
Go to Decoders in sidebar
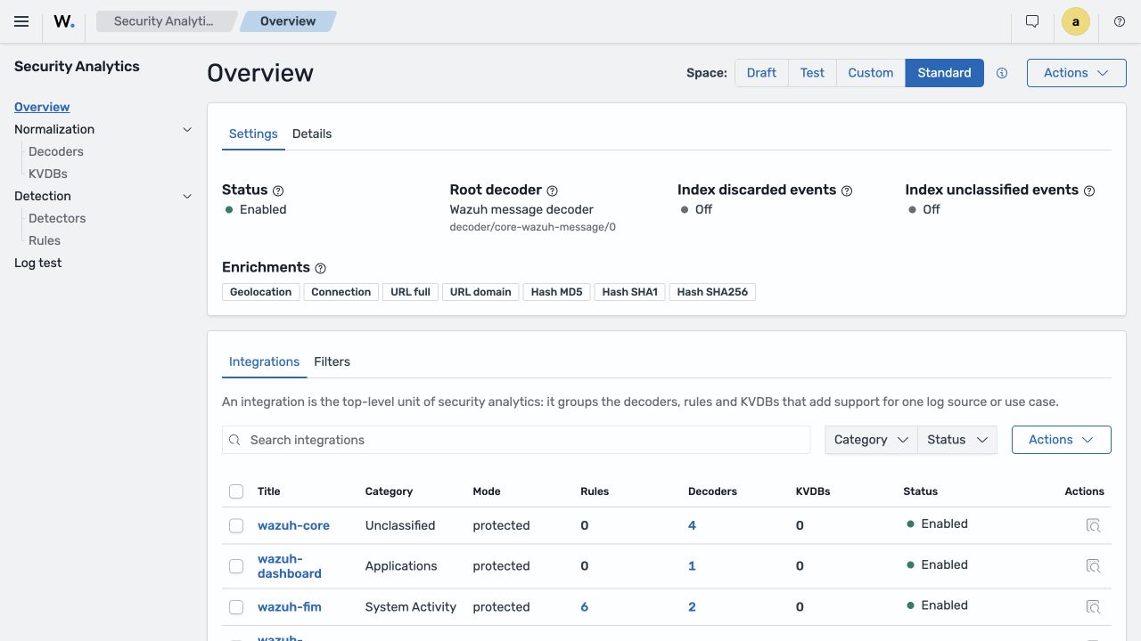coord(56,151)
